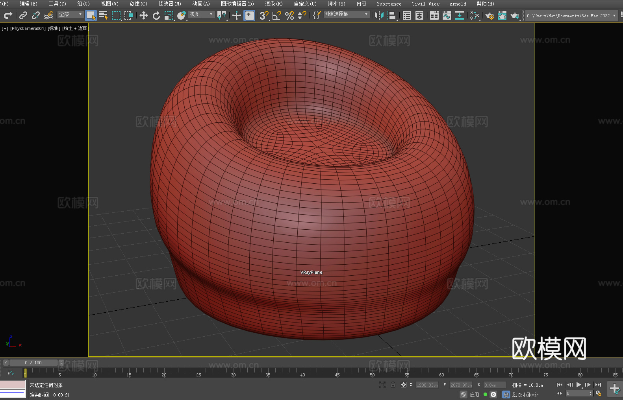Screen dimensions: 623x400
Task: Click the X coordinate field
Action: pos(427,385)
